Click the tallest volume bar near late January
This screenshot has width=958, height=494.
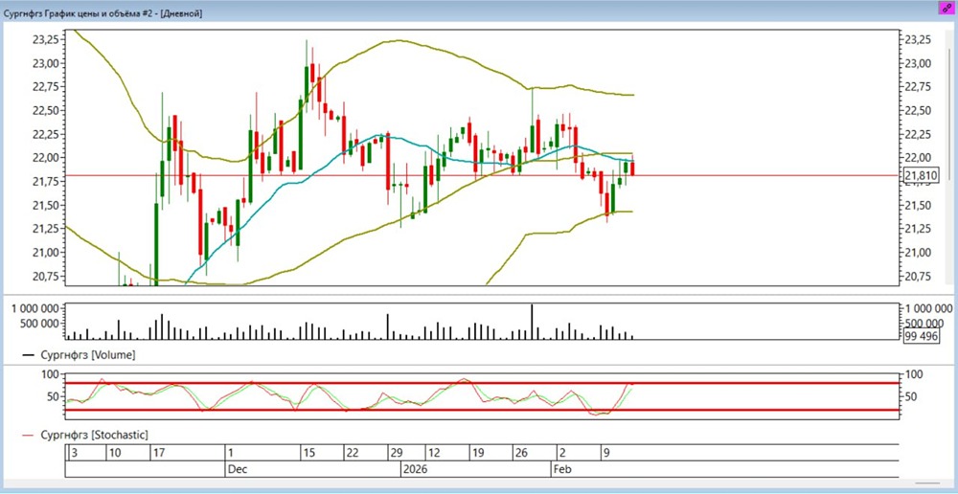(x=532, y=321)
